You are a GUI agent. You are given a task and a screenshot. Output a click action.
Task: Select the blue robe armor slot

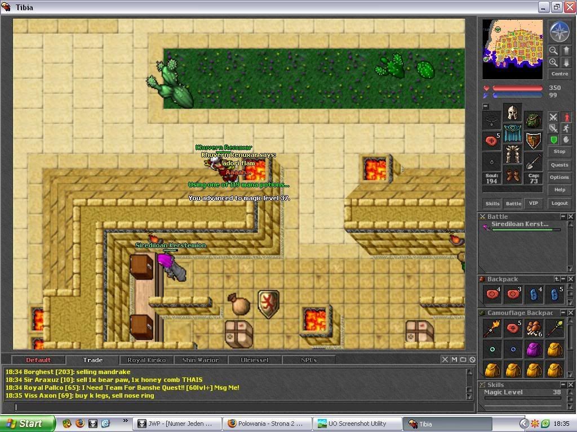(512, 133)
